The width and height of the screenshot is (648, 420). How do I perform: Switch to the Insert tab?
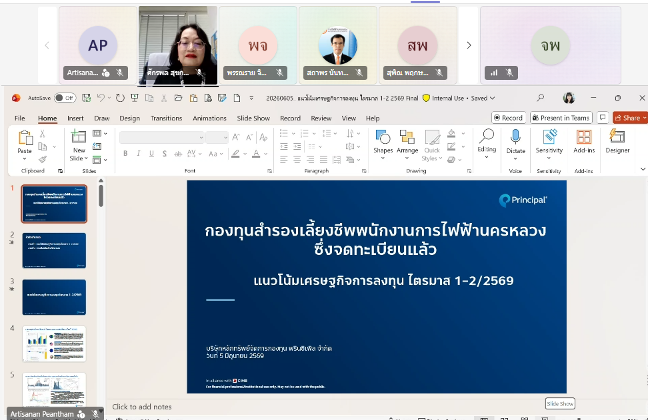click(x=75, y=118)
